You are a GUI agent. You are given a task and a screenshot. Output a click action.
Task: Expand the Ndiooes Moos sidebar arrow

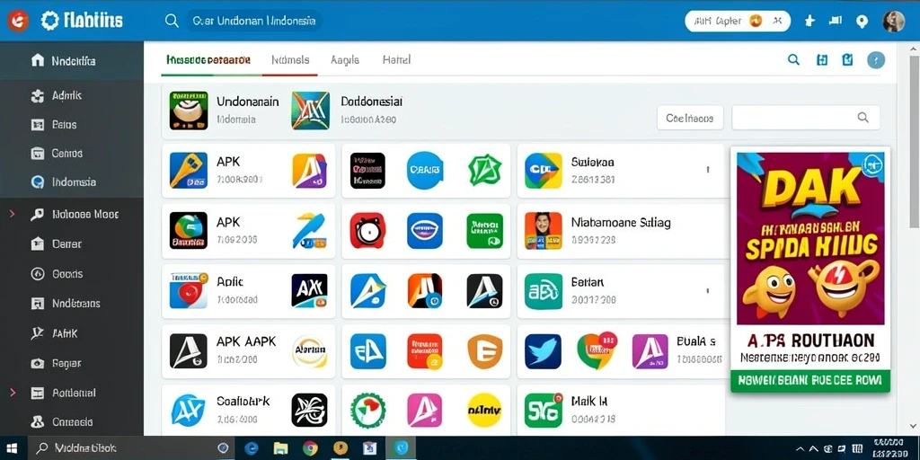(x=13, y=214)
